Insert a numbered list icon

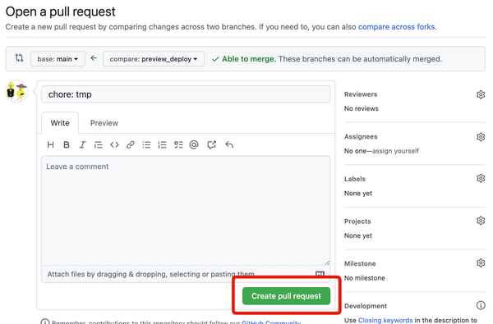pyautogui.click(x=162, y=144)
